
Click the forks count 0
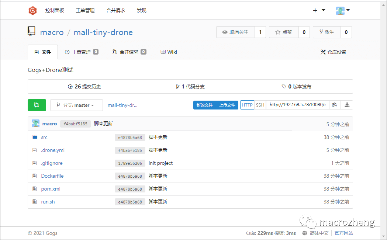pos(346,32)
